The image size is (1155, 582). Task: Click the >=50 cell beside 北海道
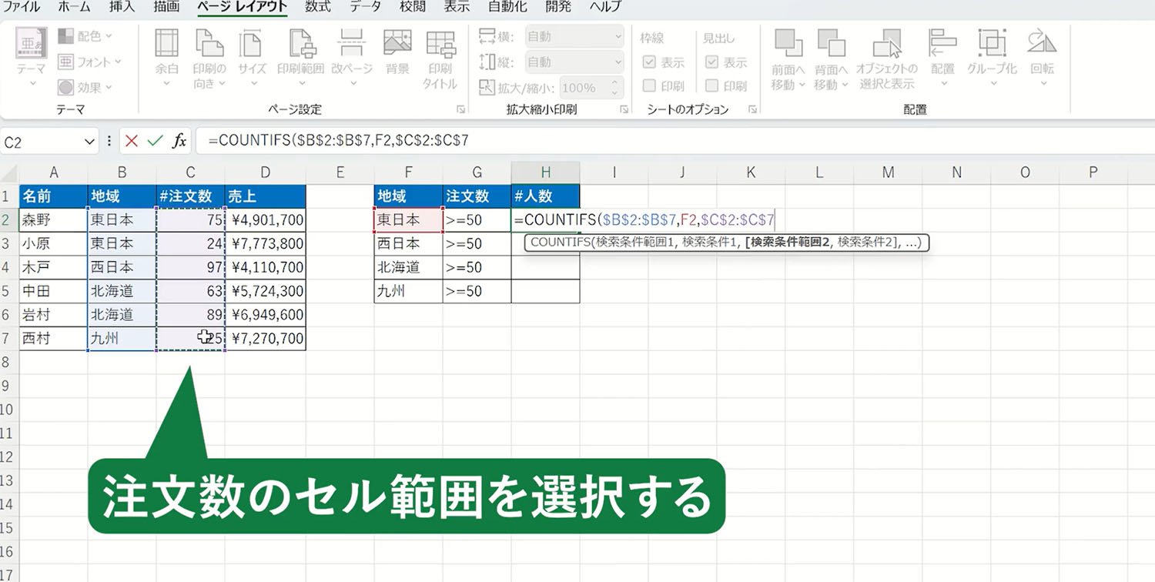coord(477,268)
